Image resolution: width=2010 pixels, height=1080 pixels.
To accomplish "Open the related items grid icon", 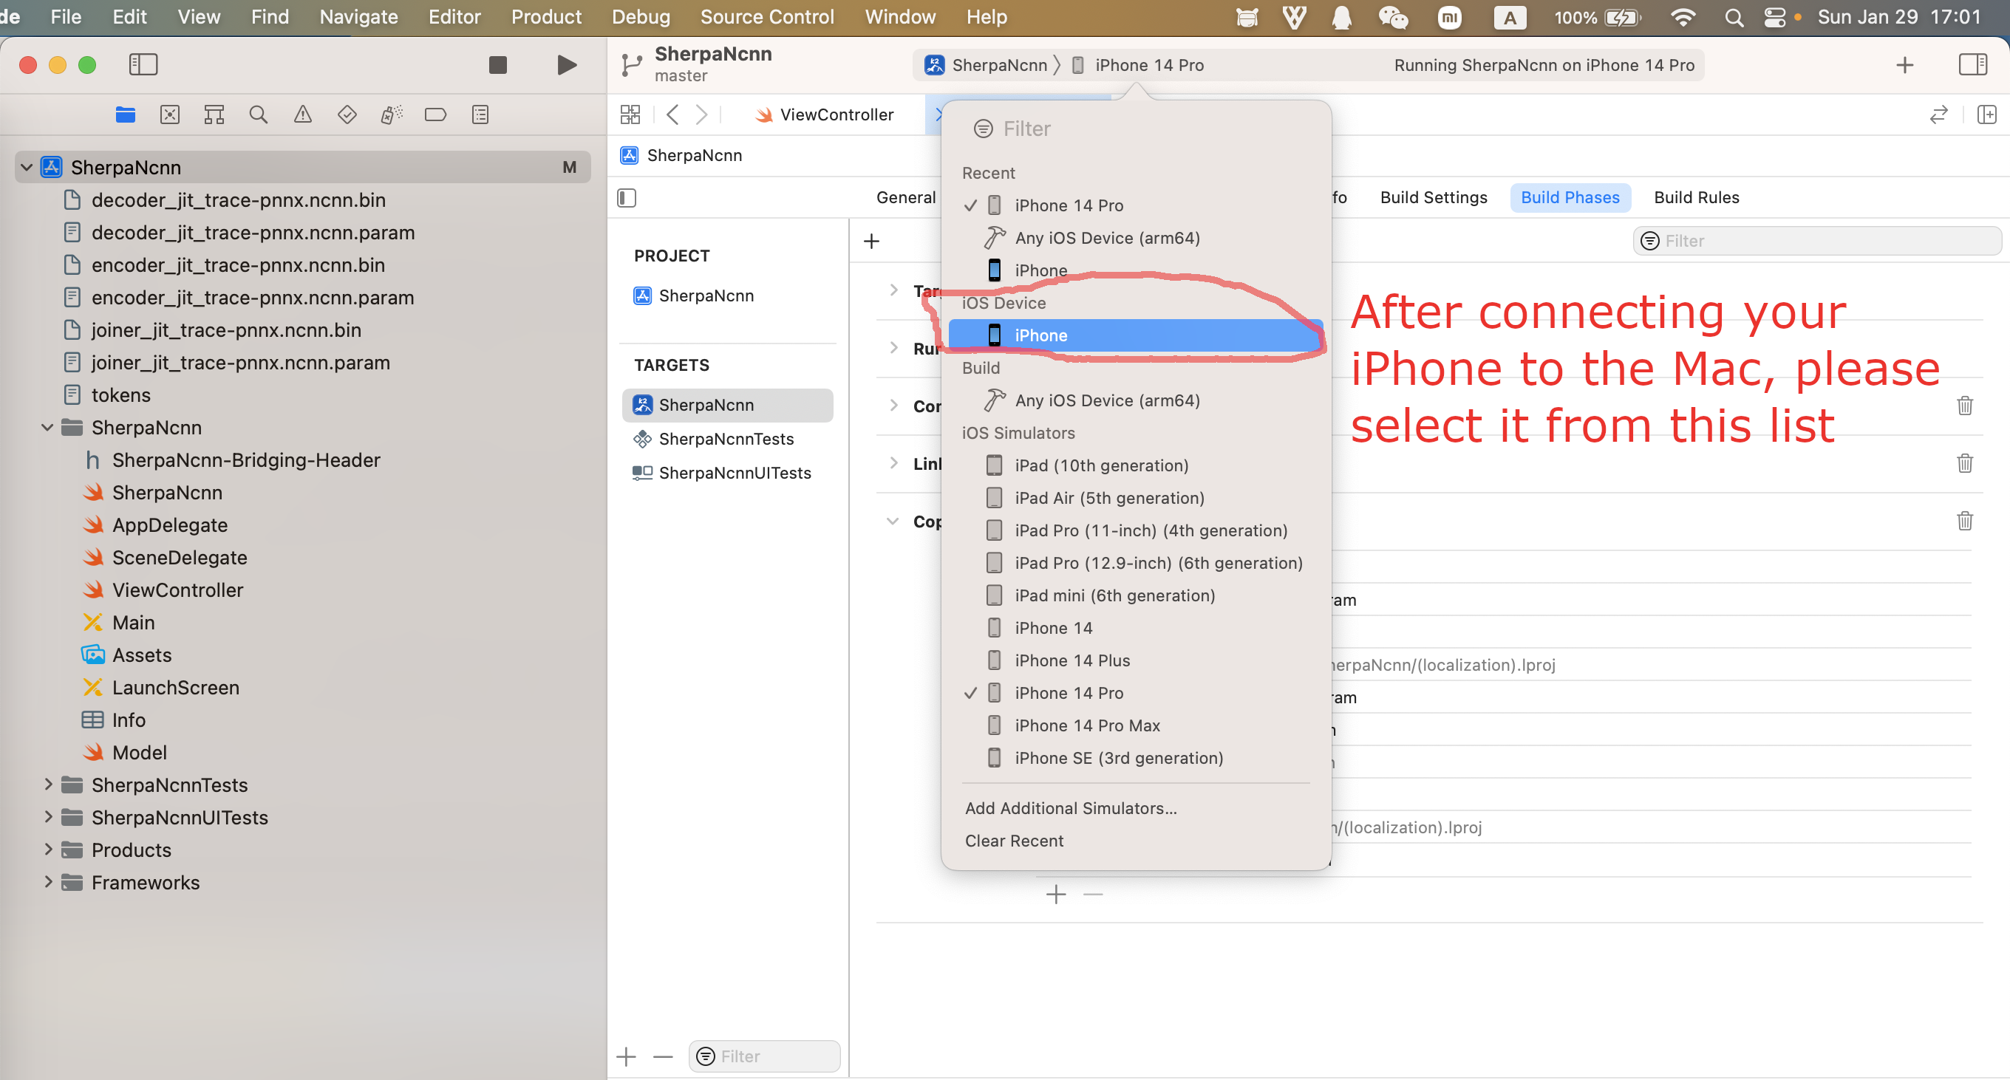I will point(630,115).
